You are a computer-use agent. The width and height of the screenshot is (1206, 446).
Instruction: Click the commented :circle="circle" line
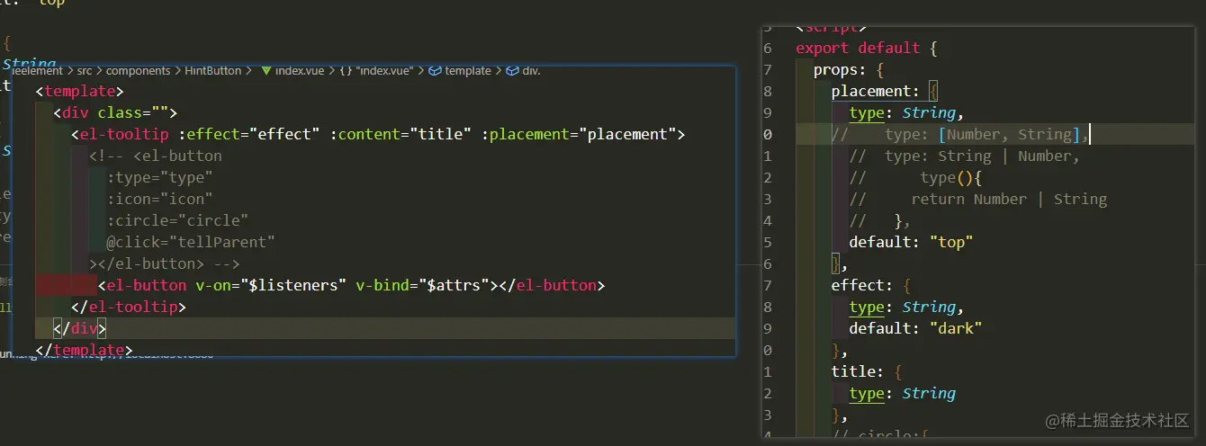177,220
